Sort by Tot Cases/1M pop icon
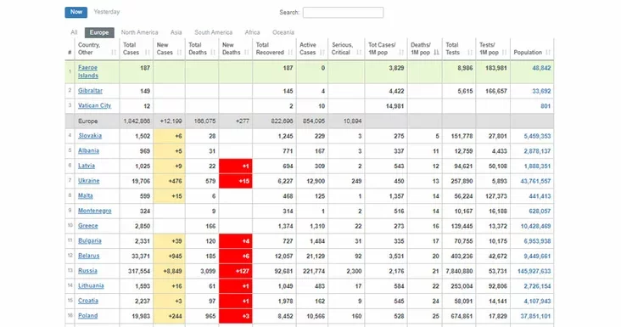 (401, 53)
